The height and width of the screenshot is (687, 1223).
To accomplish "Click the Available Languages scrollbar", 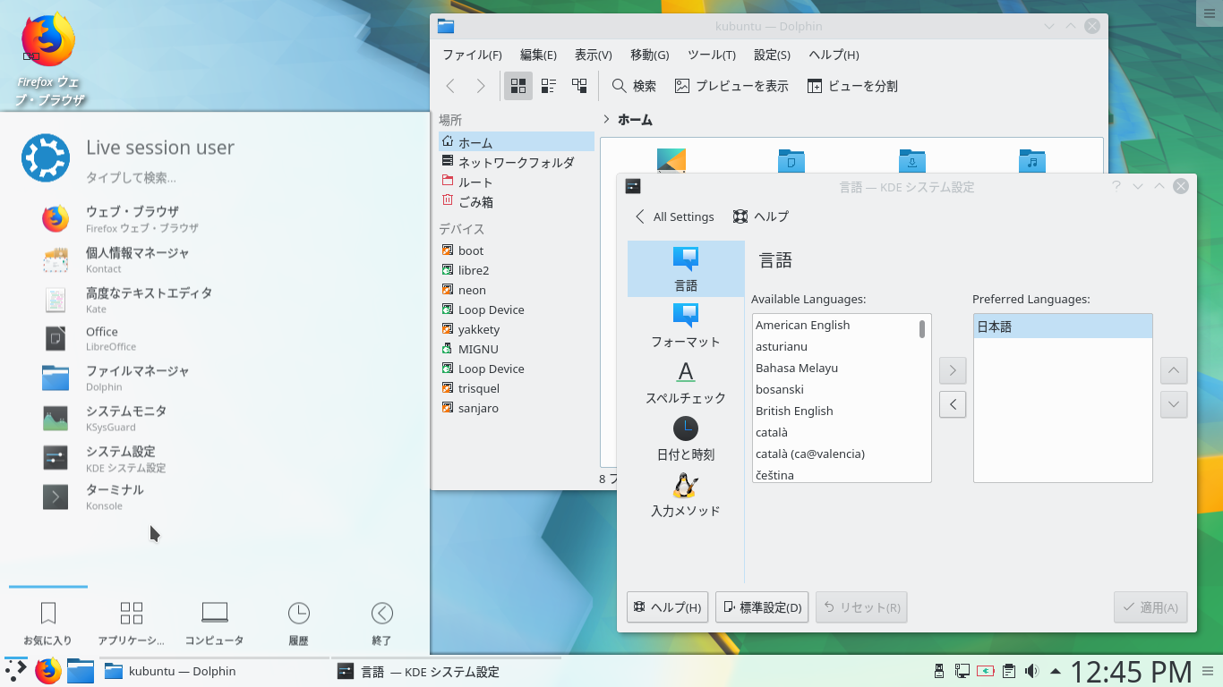I will pyautogui.click(x=922, y=330).
